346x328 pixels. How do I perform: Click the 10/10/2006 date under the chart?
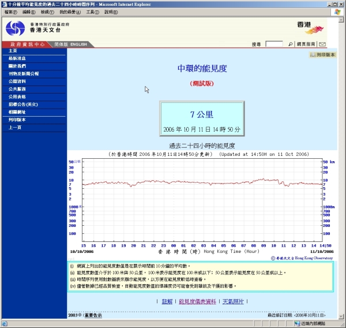82,252
